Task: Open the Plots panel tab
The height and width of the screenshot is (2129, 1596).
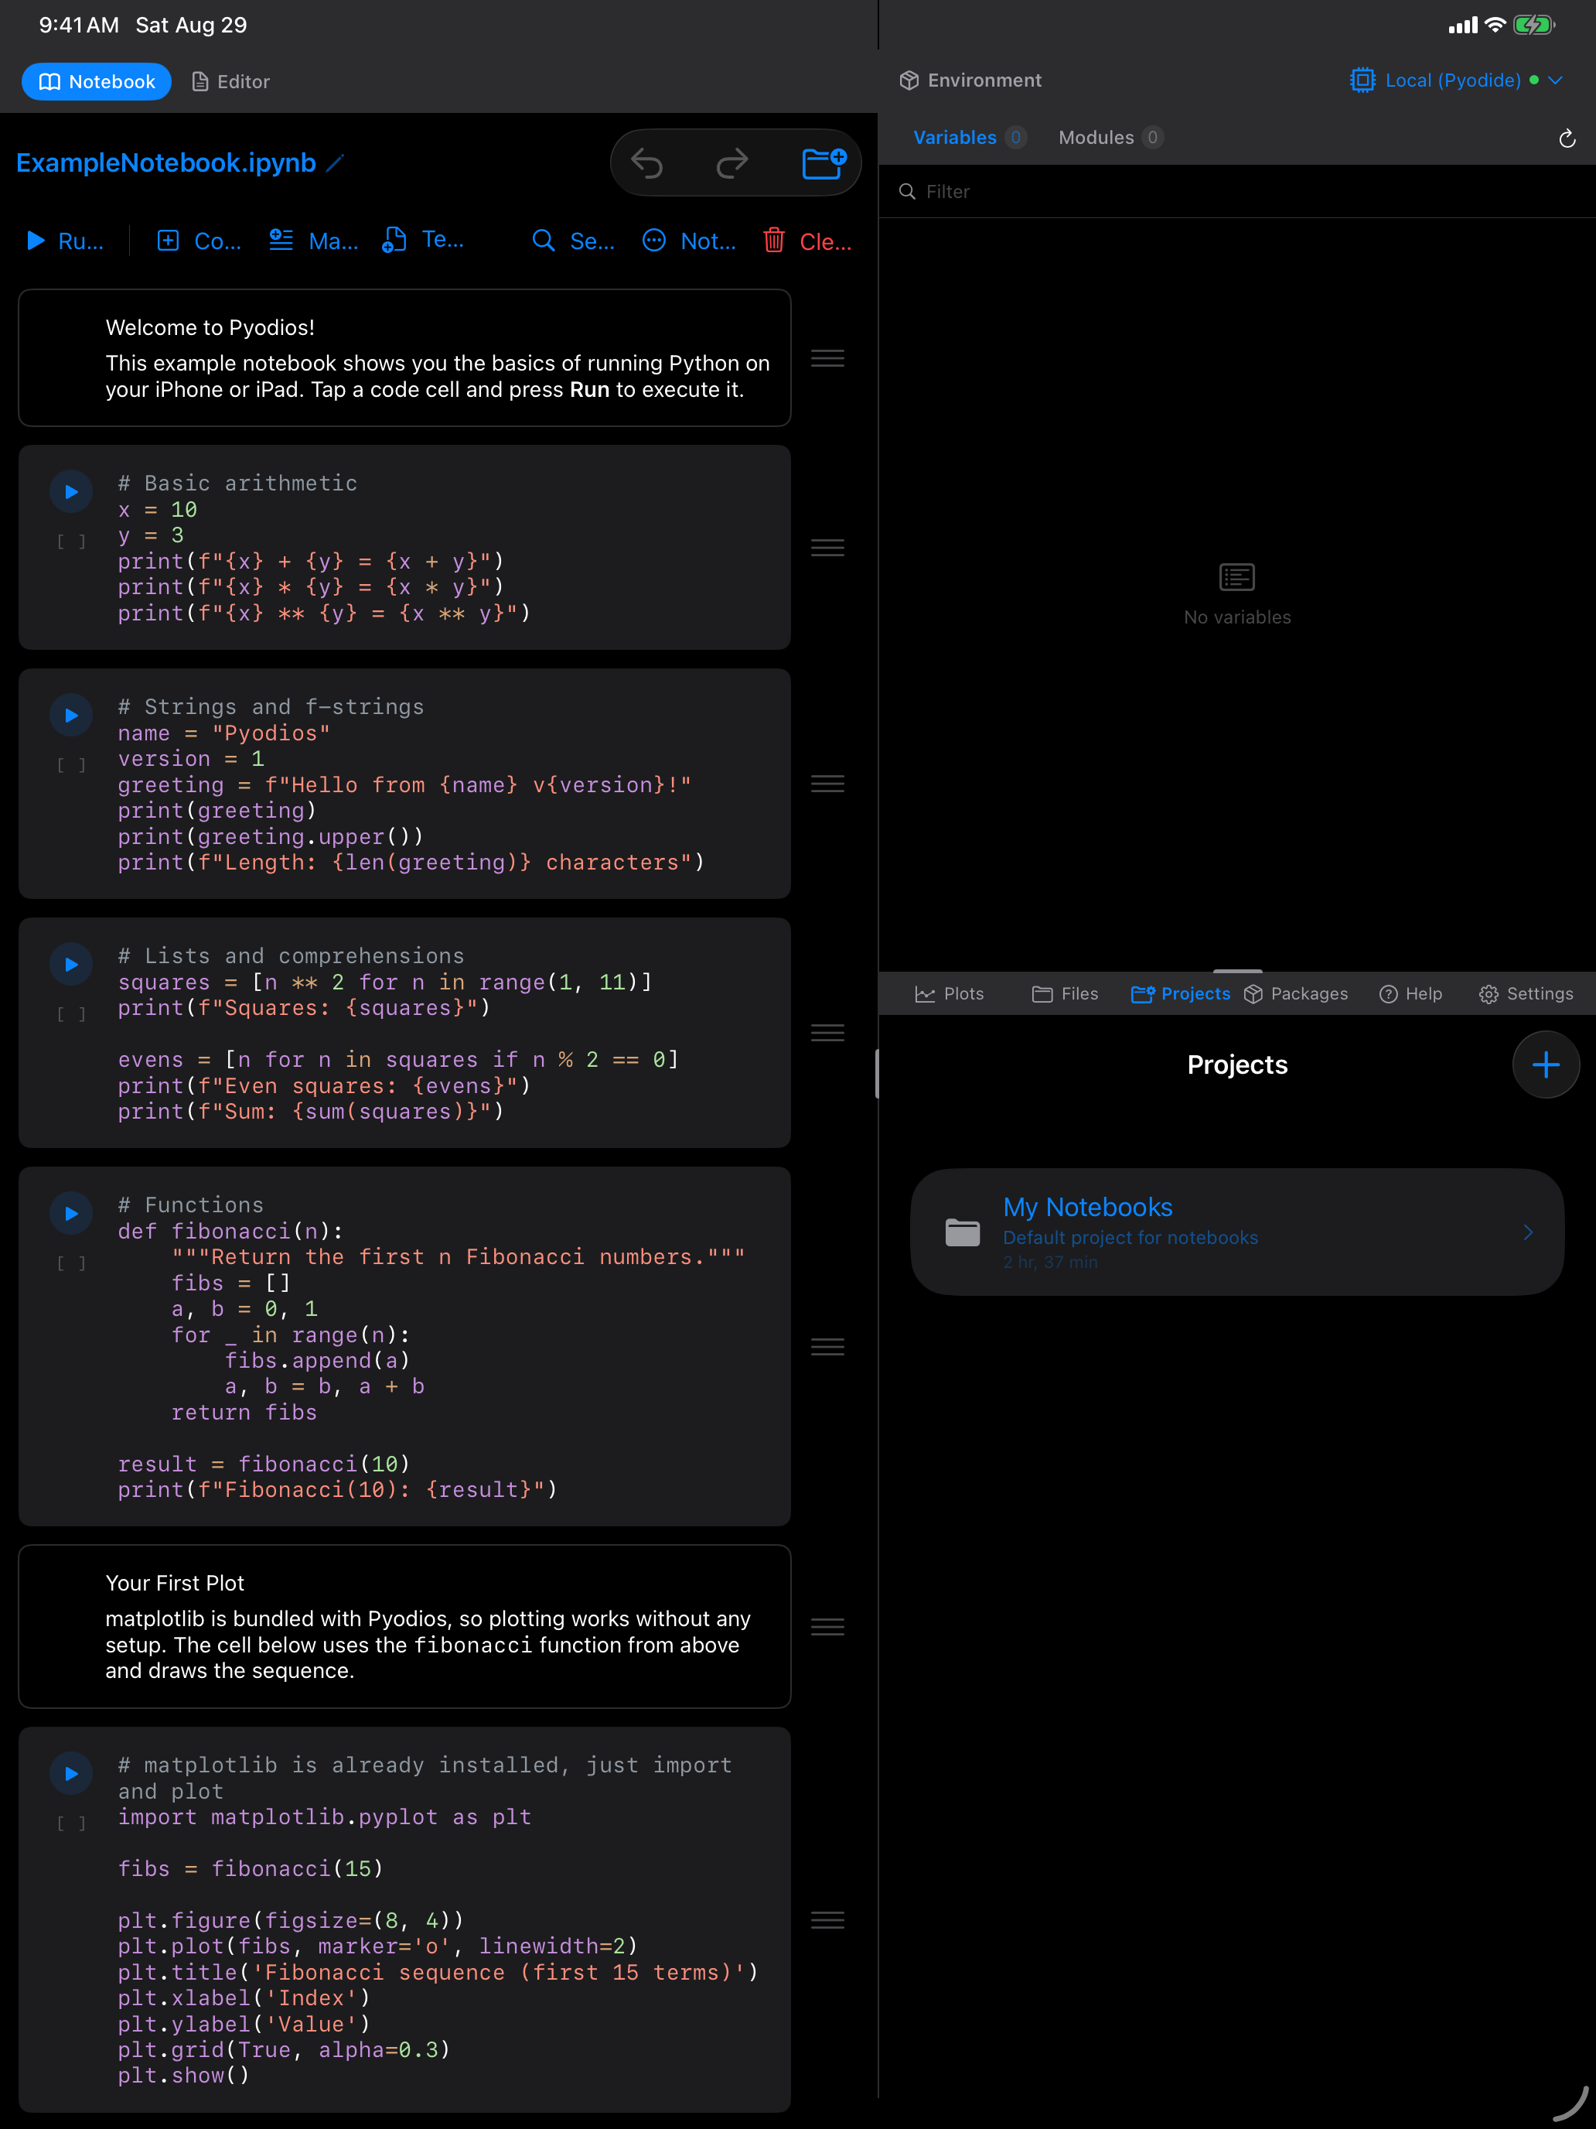Action: pyautogui.click(x=949, y=994)
